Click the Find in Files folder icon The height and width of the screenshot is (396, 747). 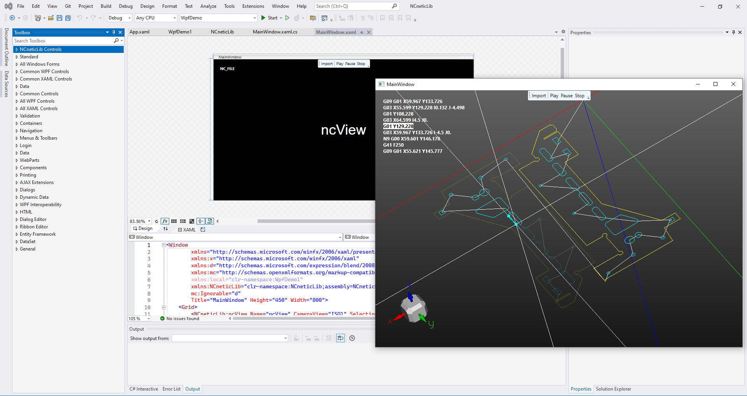tap(313, 18)
